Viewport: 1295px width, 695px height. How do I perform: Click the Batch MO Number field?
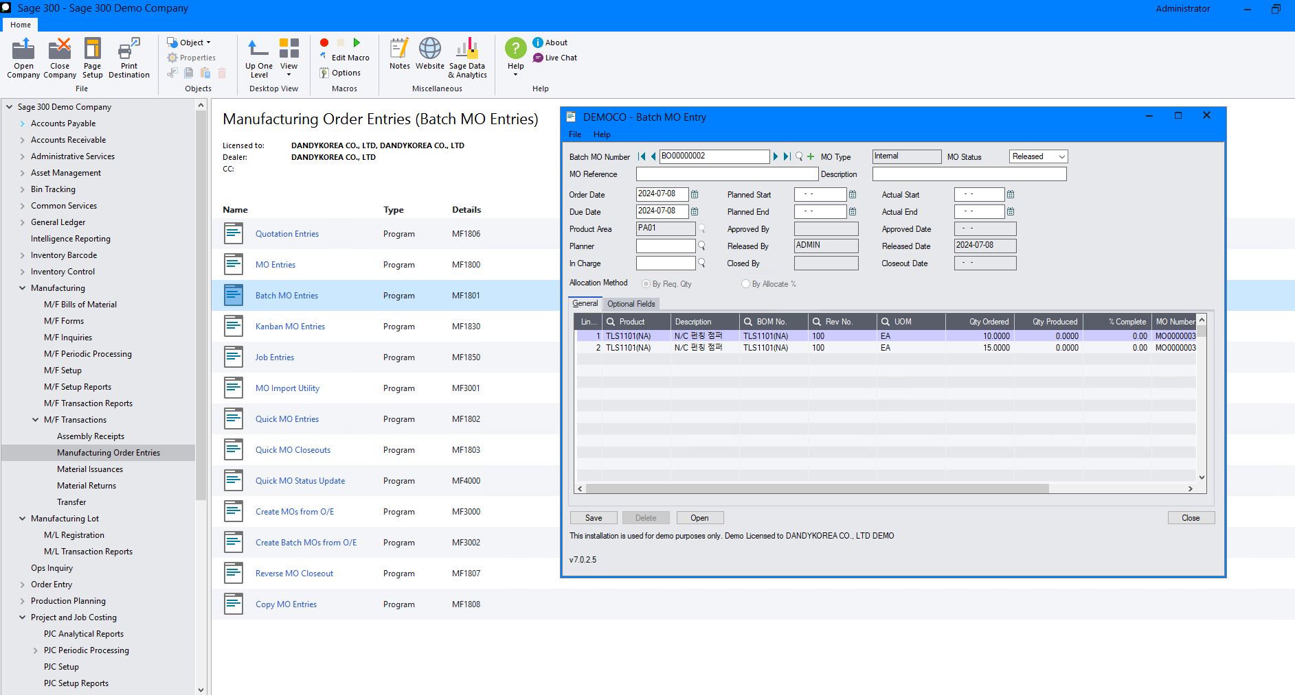[714, 156]
